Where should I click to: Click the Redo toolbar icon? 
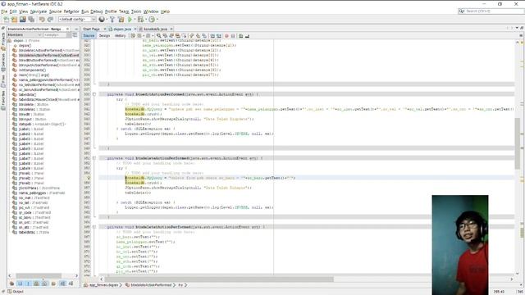pos(50,20)
